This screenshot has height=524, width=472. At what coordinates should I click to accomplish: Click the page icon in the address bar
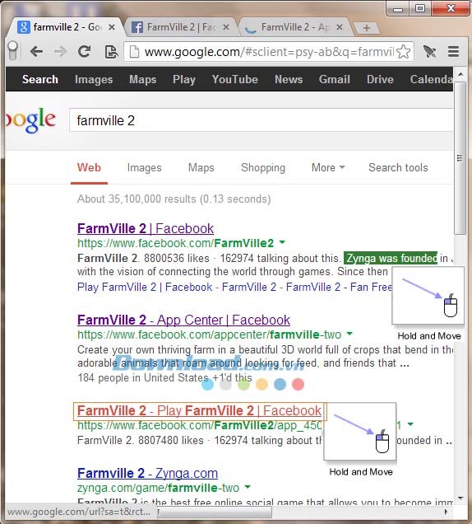click(x=134, y=52)
